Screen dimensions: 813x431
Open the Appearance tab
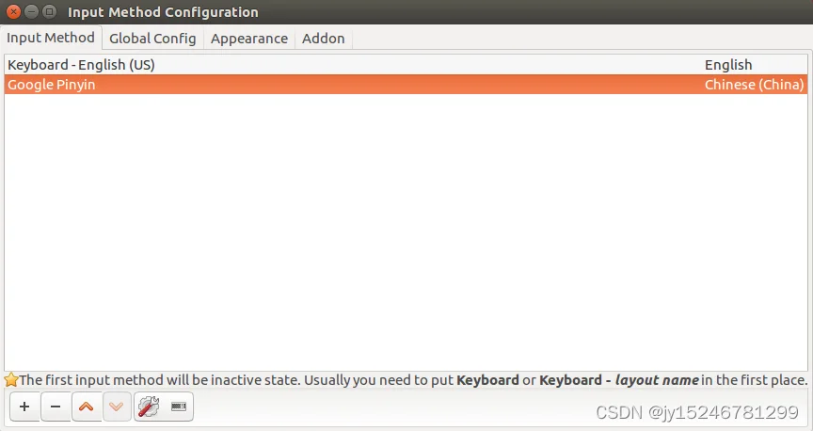(248, 39)
